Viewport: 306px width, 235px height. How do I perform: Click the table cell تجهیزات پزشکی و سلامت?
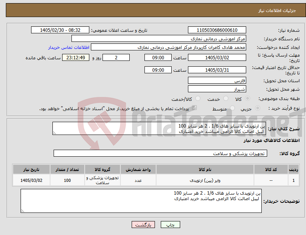coord(103,180)
